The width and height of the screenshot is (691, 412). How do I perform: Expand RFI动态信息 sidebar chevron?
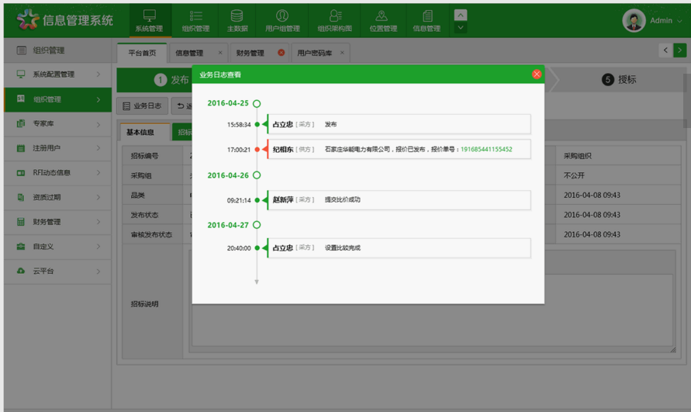[x=98, y=173]
